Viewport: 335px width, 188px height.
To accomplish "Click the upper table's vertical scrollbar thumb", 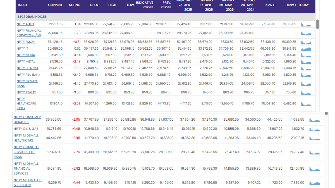I will 317,24.
